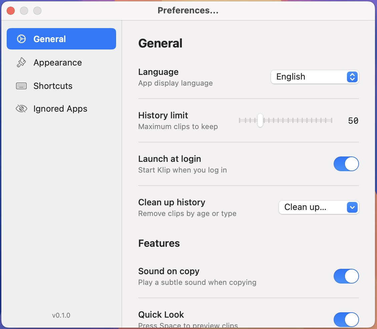The image size is (377, 329).
Task: Click the History limit value 50
Action: 353,121
